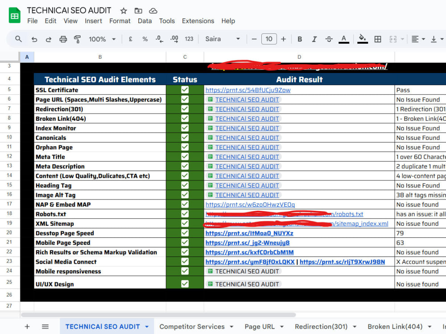
Task: Open the all sheets list icon
Action: (45, 326)
